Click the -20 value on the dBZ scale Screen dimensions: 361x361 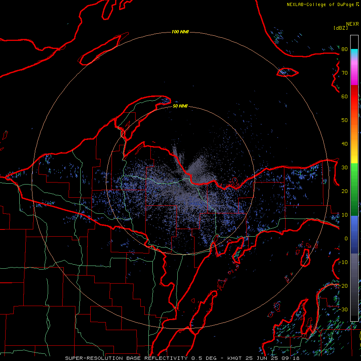[x=343, y=286]
